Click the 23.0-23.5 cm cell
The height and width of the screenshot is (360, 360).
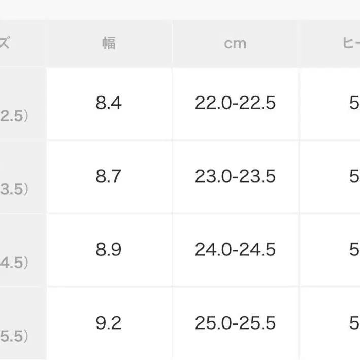point(235,177)
